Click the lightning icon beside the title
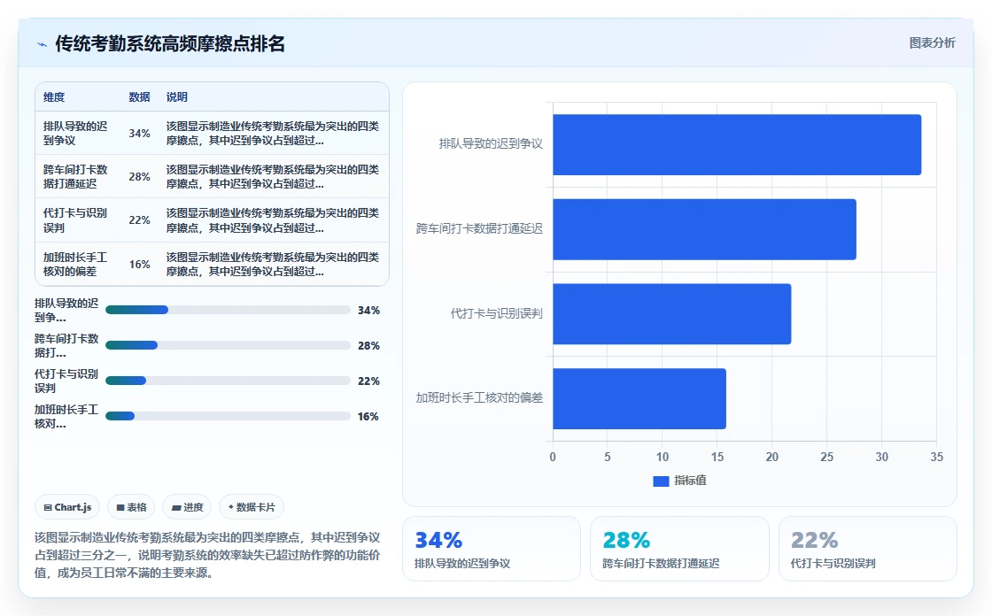The image size is (992, 616). 42,44
